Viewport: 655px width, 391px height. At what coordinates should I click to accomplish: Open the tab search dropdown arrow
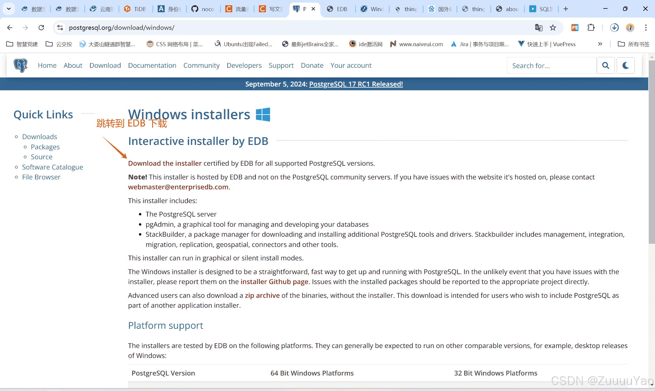coord(9,9)
